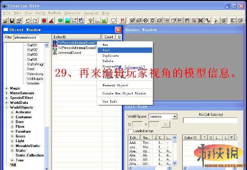Open the Edit menu in menu bar

(18, 13)
